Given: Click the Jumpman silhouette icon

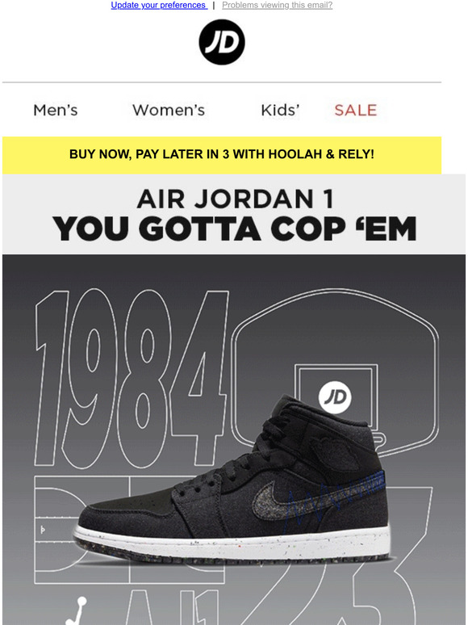Looking at the screenshot, I should (77, 611).
